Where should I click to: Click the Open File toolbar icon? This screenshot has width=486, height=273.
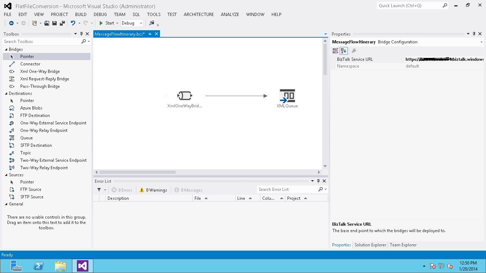tap(47, 23)
